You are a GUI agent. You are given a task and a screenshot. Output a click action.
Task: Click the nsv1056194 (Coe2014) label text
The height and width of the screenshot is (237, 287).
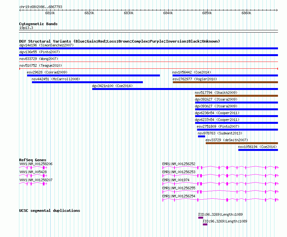click(x=257, y=147)
